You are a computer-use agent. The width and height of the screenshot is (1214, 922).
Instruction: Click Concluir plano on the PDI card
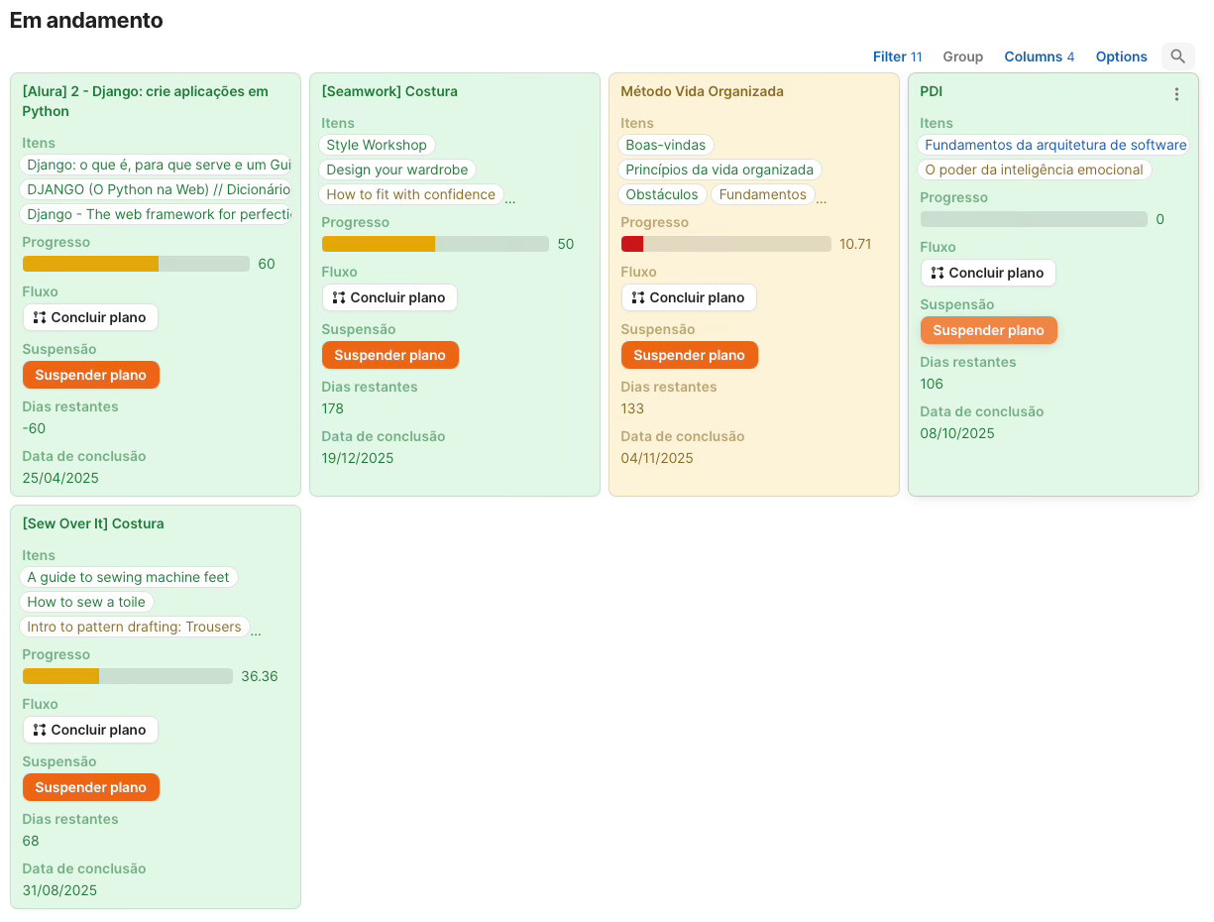988,273
